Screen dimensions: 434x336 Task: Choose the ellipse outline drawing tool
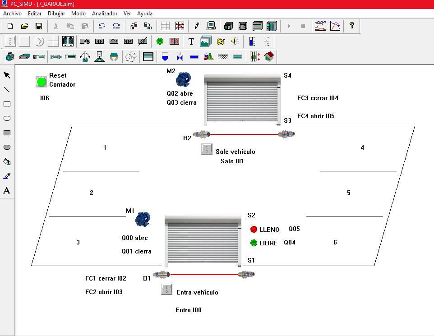point(7,119)
